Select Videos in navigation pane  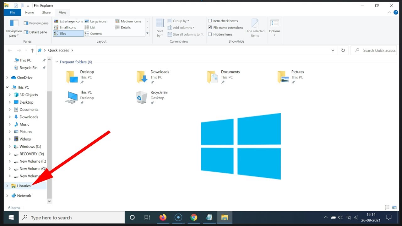25,139
